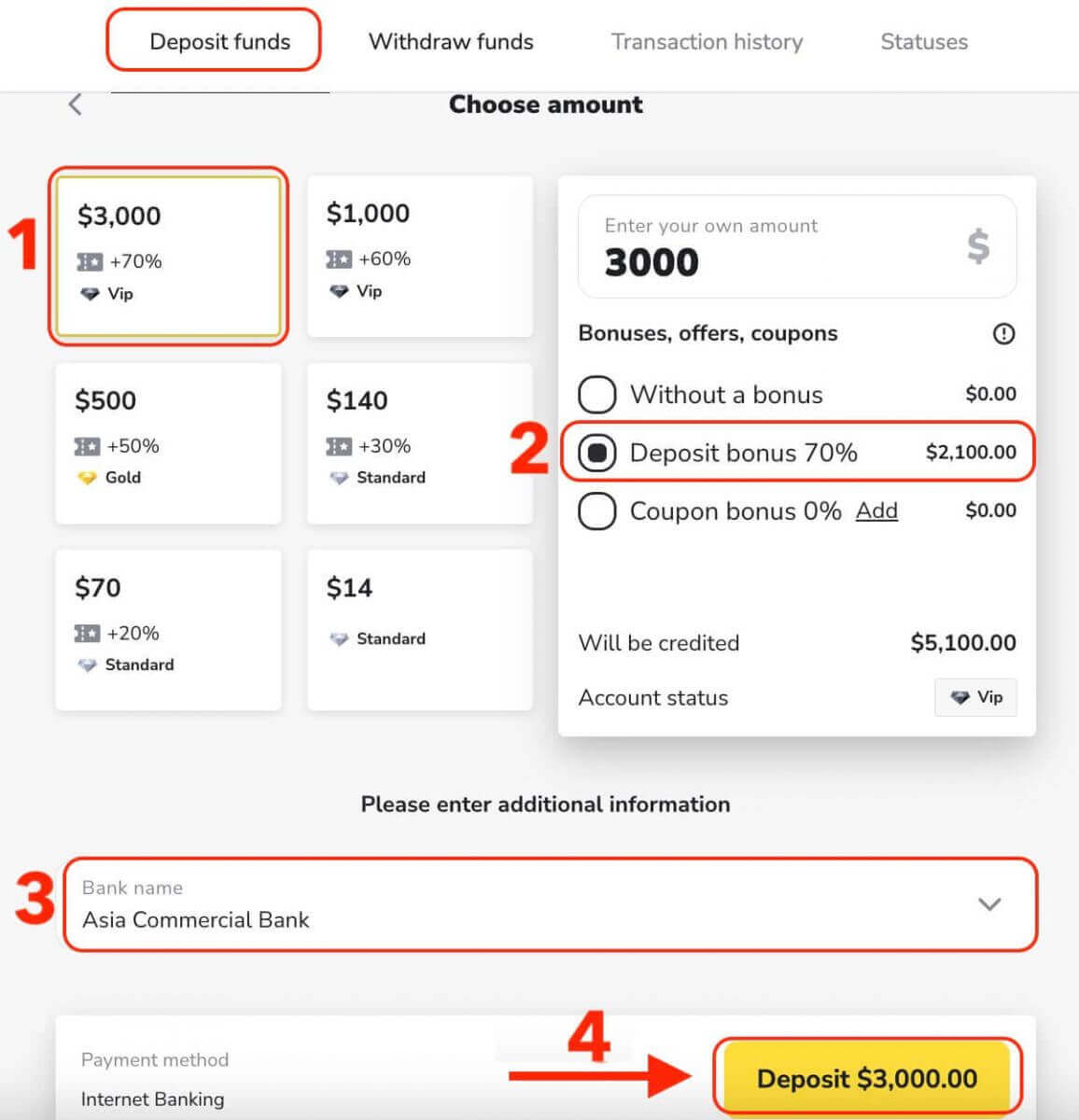
Task: Switch to the Withdraw funds tab
Action: click(451, 42)
